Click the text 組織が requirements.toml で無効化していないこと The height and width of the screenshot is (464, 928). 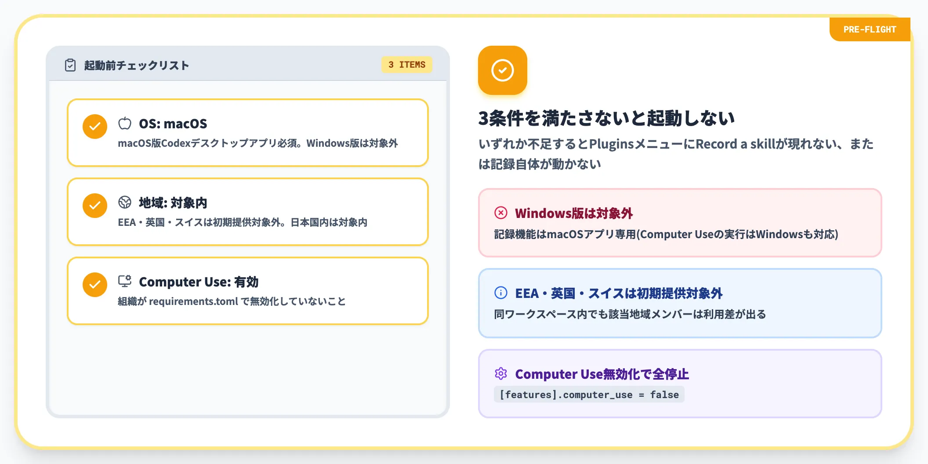pos(232,301)
